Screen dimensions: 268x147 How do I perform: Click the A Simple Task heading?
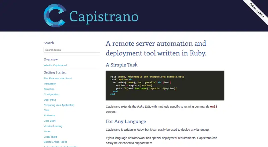pos(122,65)
